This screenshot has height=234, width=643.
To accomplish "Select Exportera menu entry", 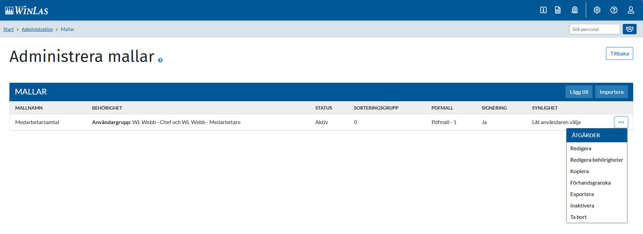I will click(x=582, y=194).
